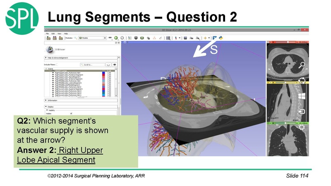Click the screen capture toolbar icon
Image resolution: width=331 pixels, height=186 pixels.
(185, 38)
